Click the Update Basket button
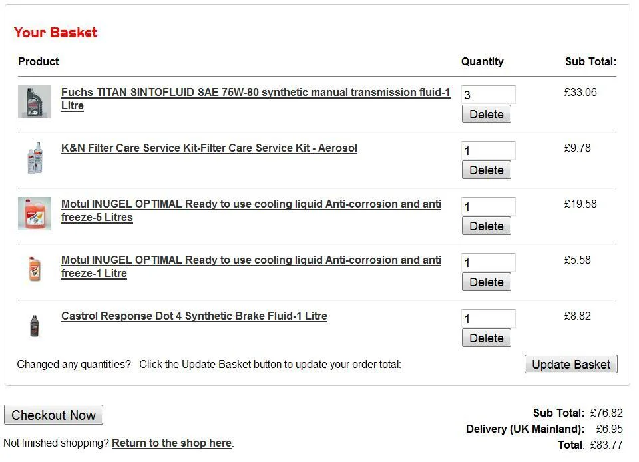The height and width of the screenshot is (462, 639). coord(571,364)
